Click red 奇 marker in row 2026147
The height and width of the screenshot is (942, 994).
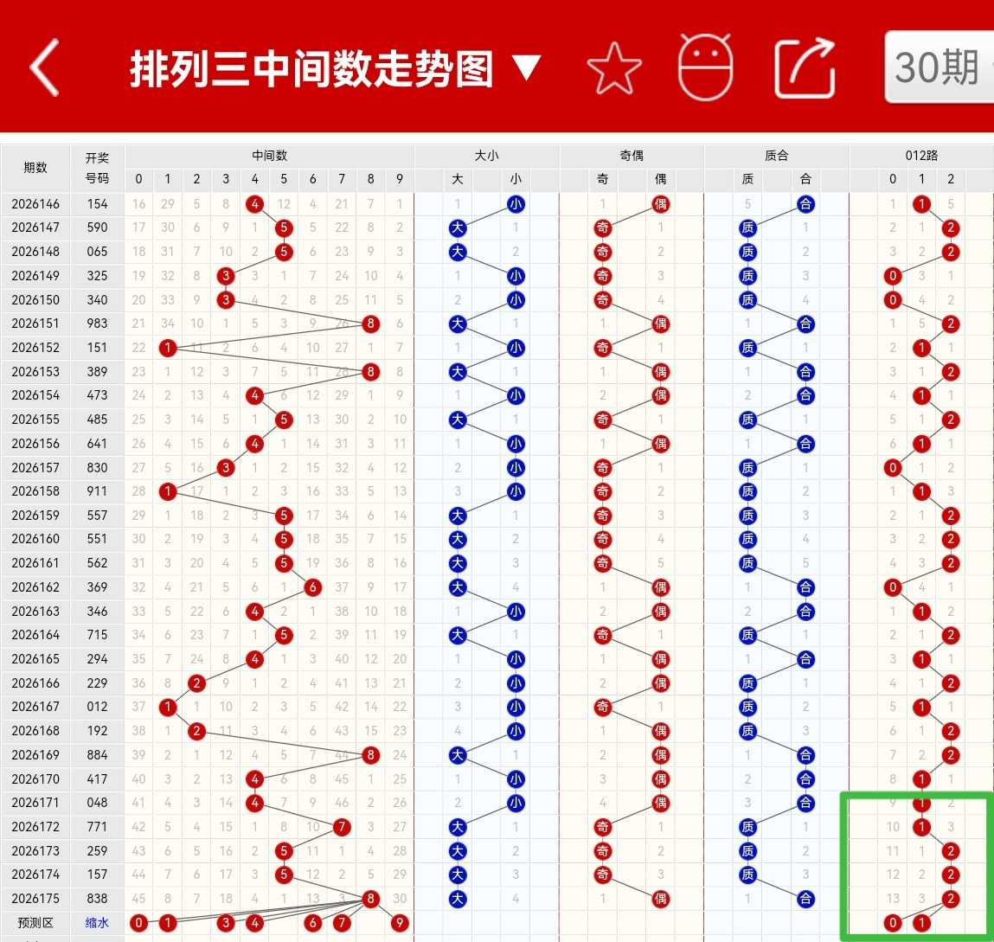[603, 228]
